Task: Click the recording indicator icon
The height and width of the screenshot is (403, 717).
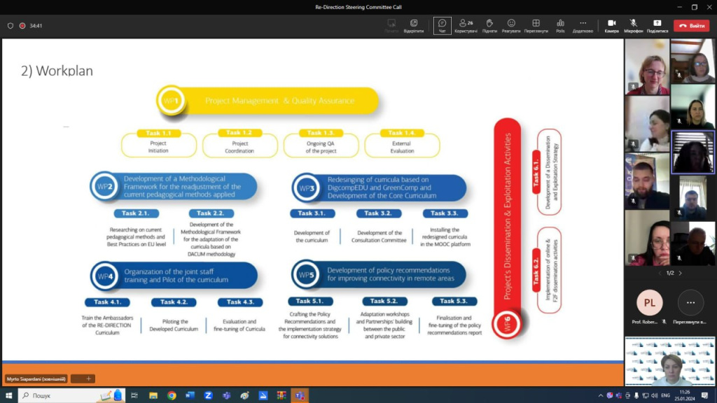Action: click(22, 26)
